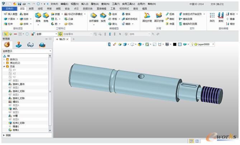Select the 倒角 (chamfer) tool icon
The height and width of the screenshot is (145, 240).
(46, 17)
